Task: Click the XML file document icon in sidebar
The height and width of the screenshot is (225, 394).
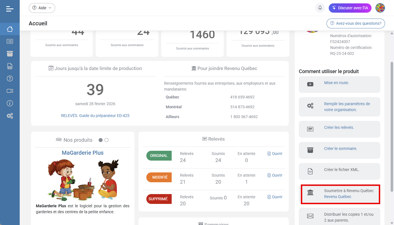Action: click(x=10, y=66)
